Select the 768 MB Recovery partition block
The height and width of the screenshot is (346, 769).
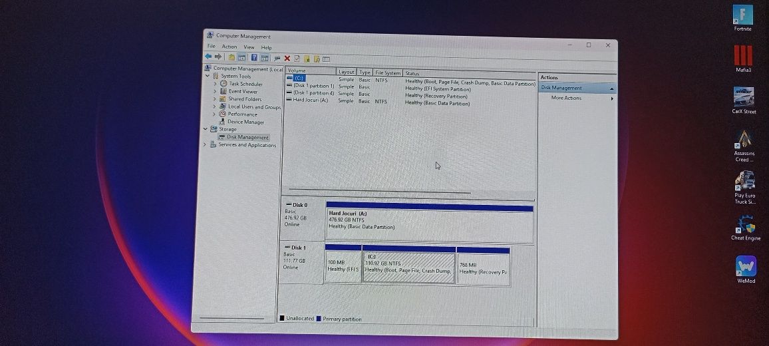tap(484, 265)
